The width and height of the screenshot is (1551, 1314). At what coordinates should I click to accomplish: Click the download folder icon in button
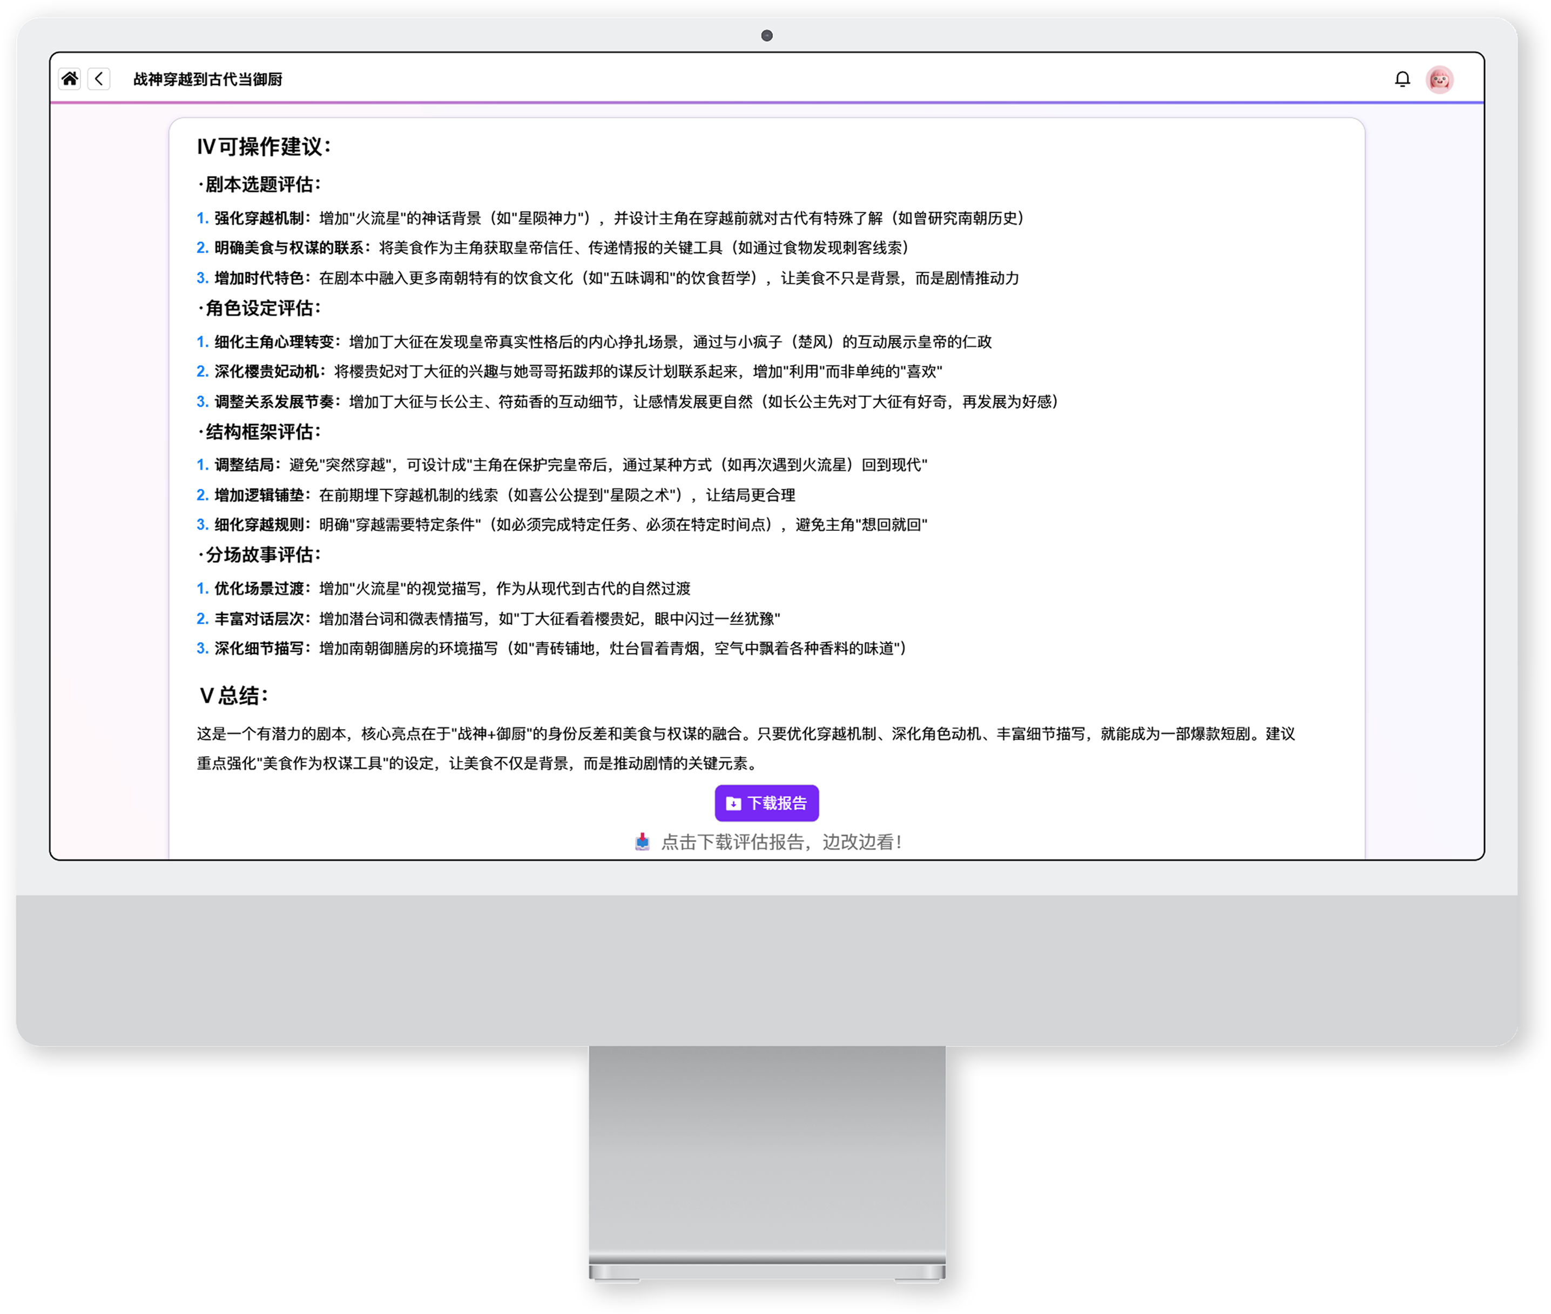733,803
